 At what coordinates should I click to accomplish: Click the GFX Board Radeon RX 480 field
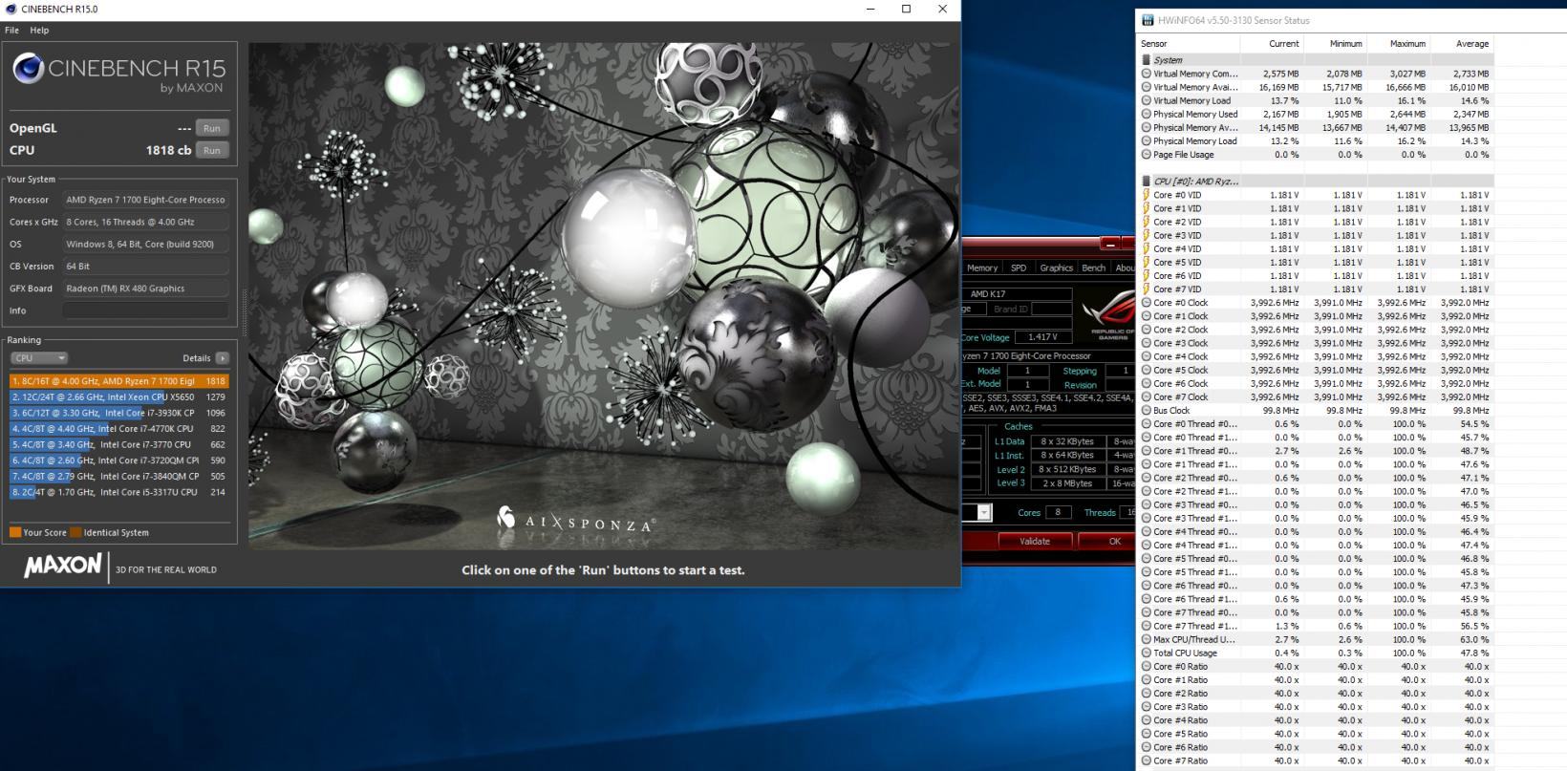click(146, 289)
